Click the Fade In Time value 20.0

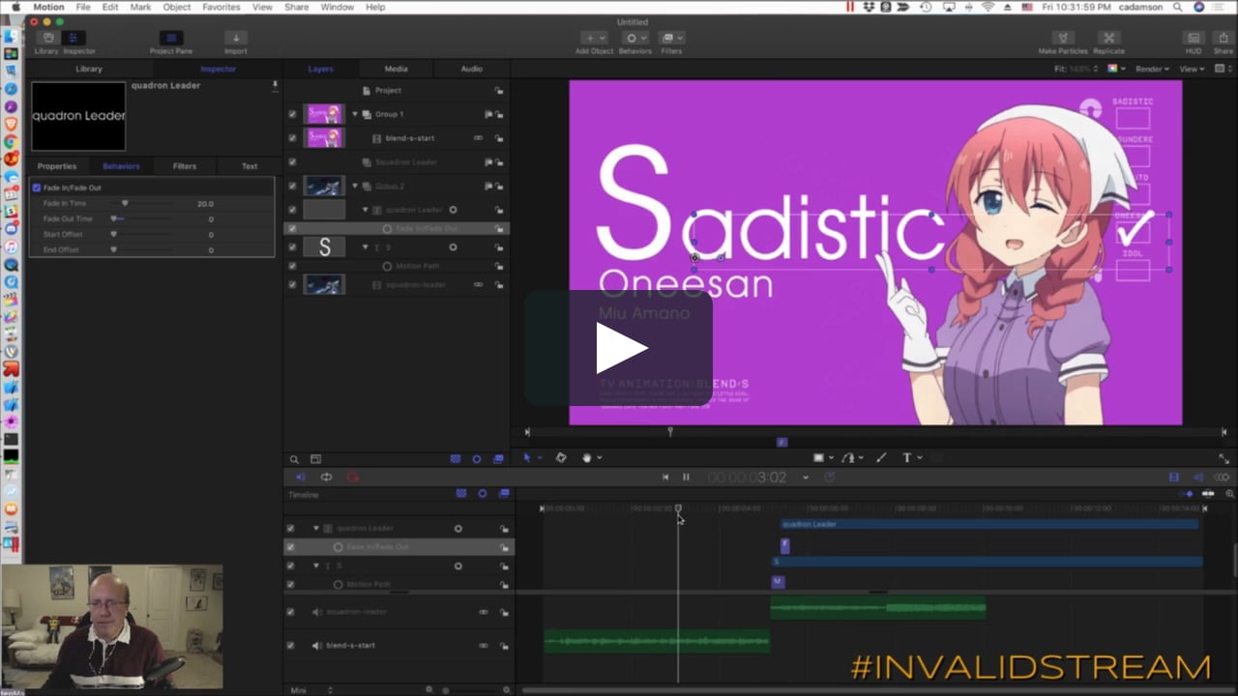[205, 204]
